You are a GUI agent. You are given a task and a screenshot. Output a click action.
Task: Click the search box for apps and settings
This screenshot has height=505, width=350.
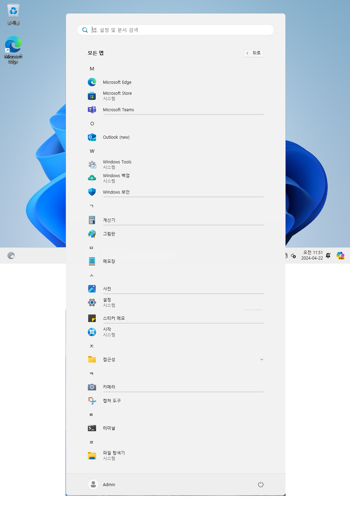pyautogui.click(x=176, y=30)
